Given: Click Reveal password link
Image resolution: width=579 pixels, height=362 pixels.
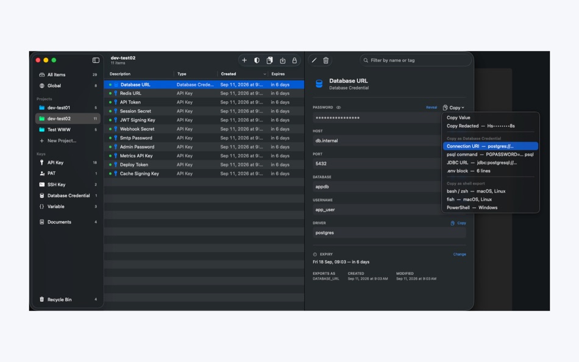Looking at the screenshot, I should pos(432,107).
